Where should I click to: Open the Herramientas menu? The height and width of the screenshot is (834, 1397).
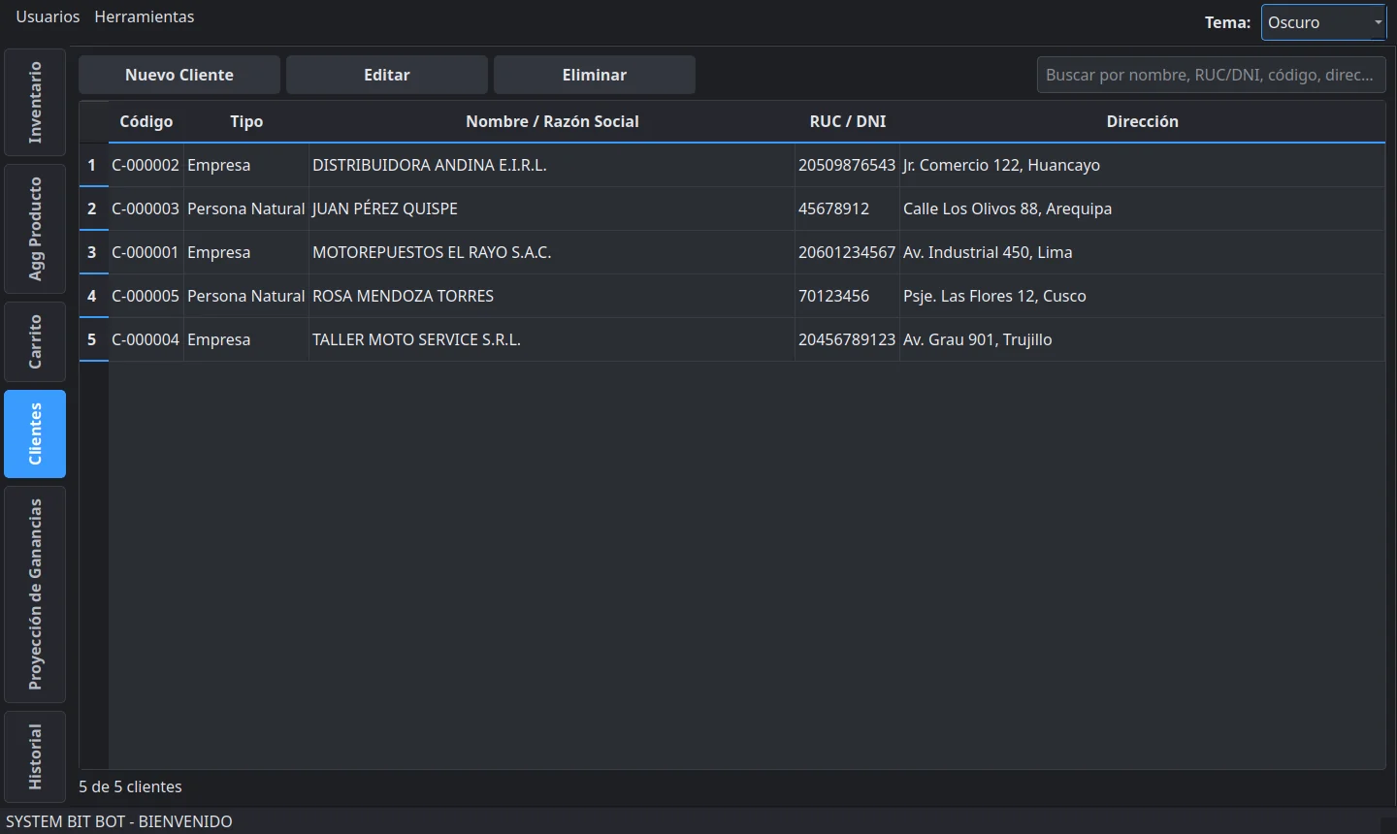[145, 16]
